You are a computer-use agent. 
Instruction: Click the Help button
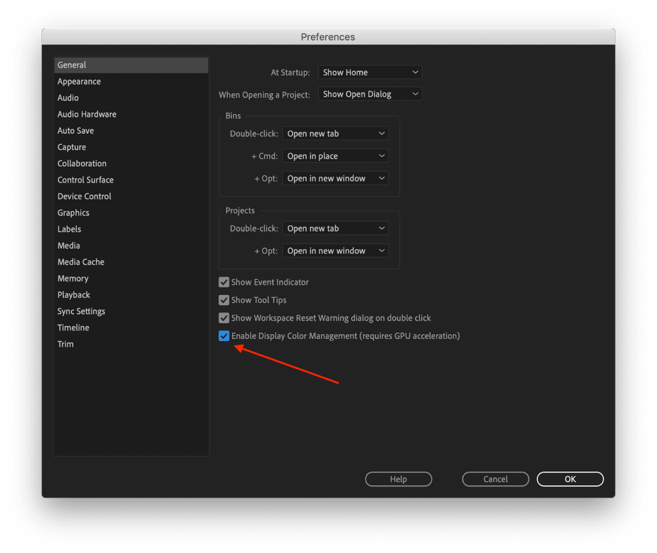pyautogui.click(x=398, y=479)
